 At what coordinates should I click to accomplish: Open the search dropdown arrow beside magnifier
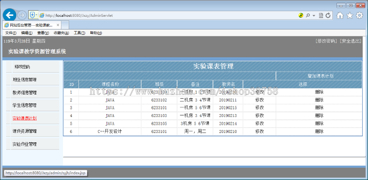click(x=314, y=16)
